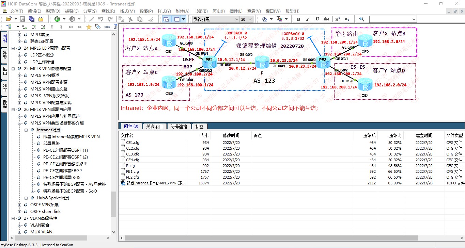
Task: Toggle Strikethrough formatting
Action: (x=326, y=19)
